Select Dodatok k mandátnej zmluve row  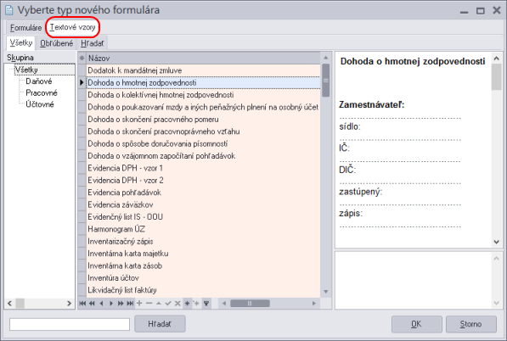pos(204,70)
